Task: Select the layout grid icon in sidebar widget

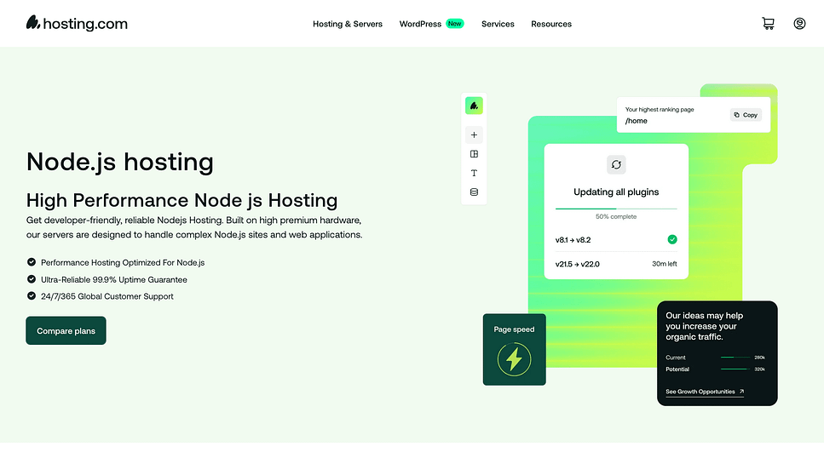Action: pyautogui.click(x=474, y=154)
